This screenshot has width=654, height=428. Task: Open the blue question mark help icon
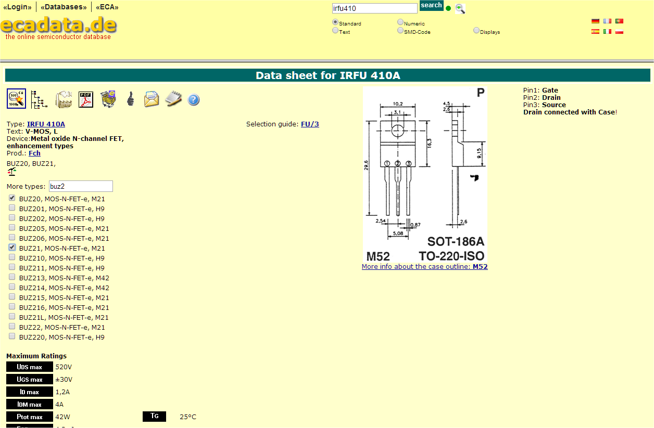(194, 99)
